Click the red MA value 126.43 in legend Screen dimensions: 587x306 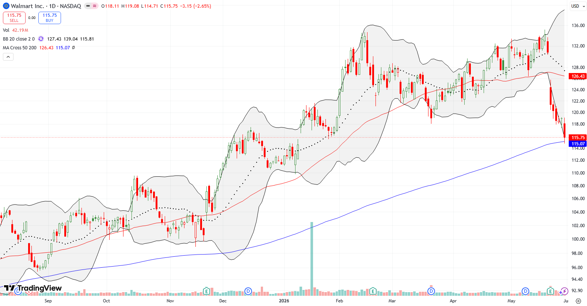click(x=46, y=48)
